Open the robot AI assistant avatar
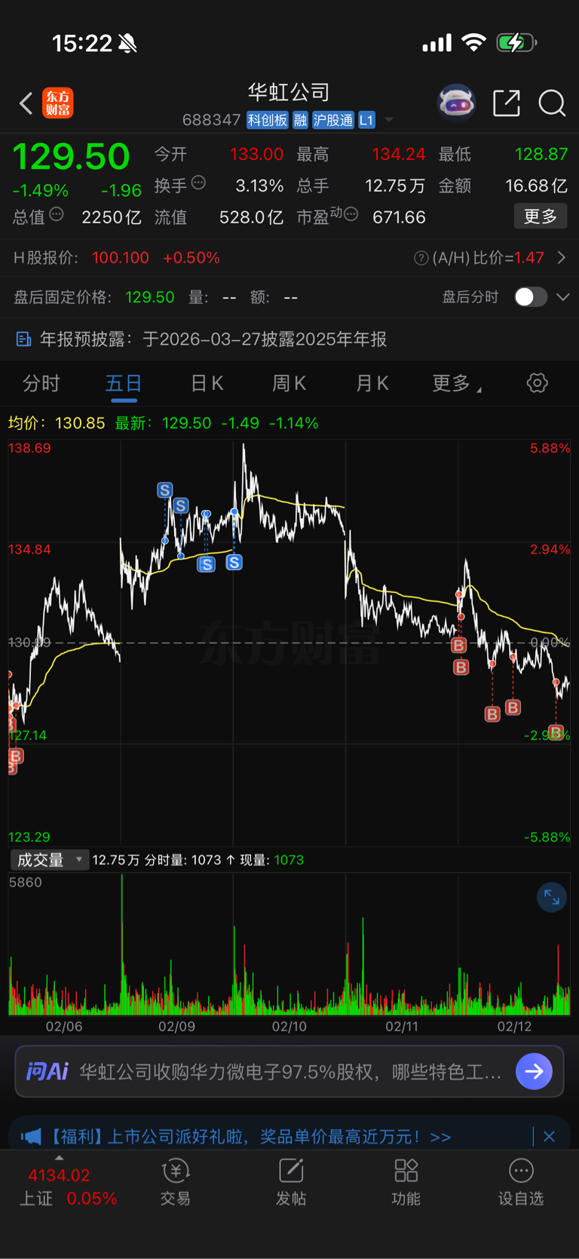 pyautogui.click(x=457, y=103)
